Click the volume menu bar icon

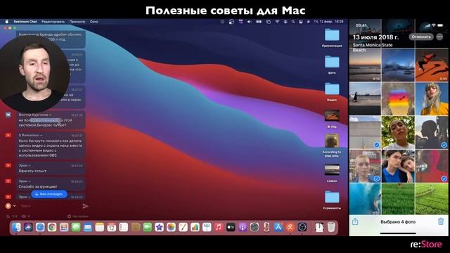pos(249,22)
